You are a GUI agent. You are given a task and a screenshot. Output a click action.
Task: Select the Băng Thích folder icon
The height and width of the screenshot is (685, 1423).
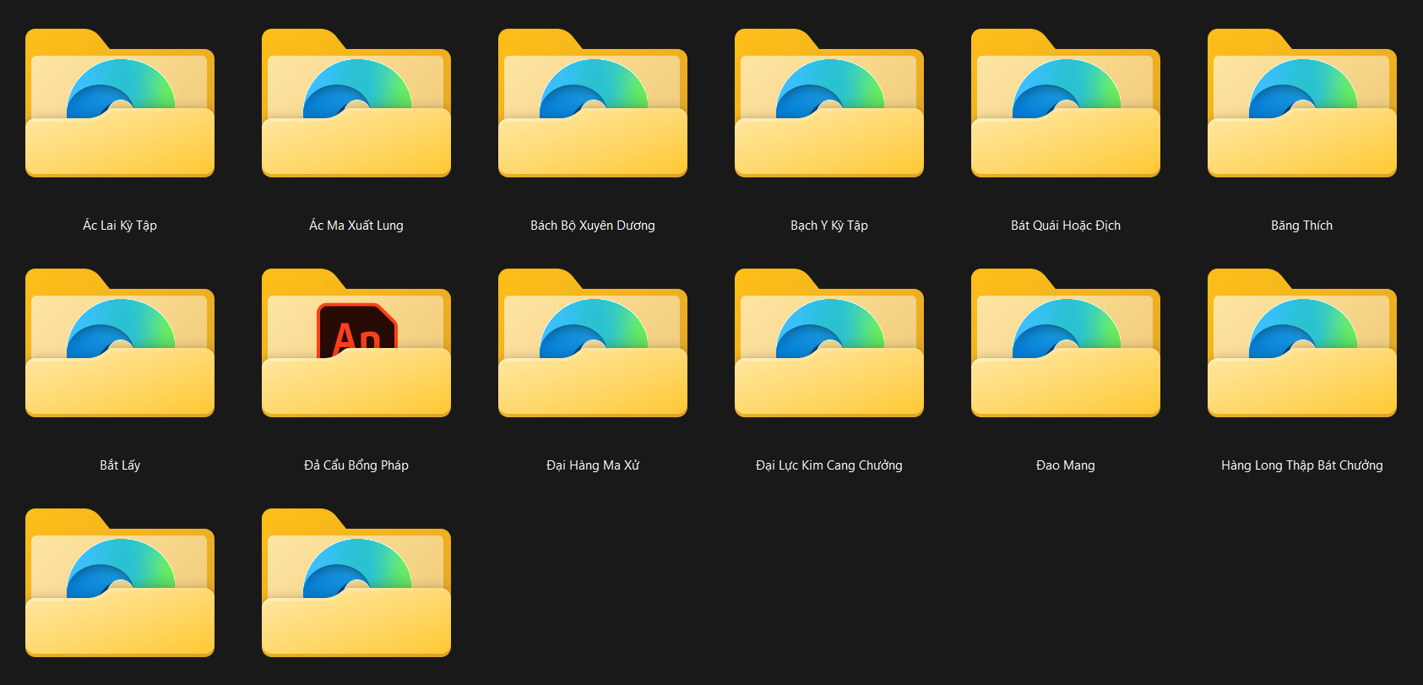(1302, 104)
